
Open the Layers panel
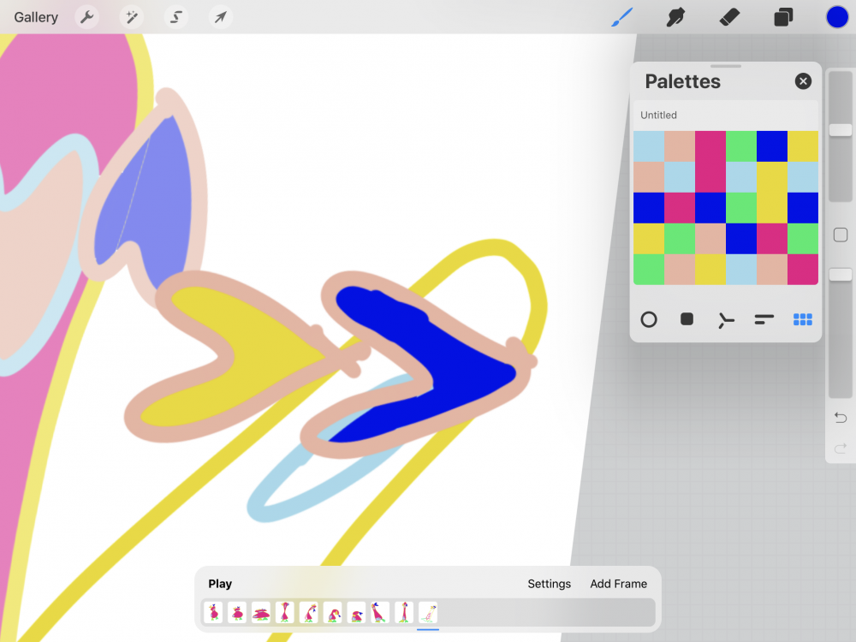pos(783,17)
